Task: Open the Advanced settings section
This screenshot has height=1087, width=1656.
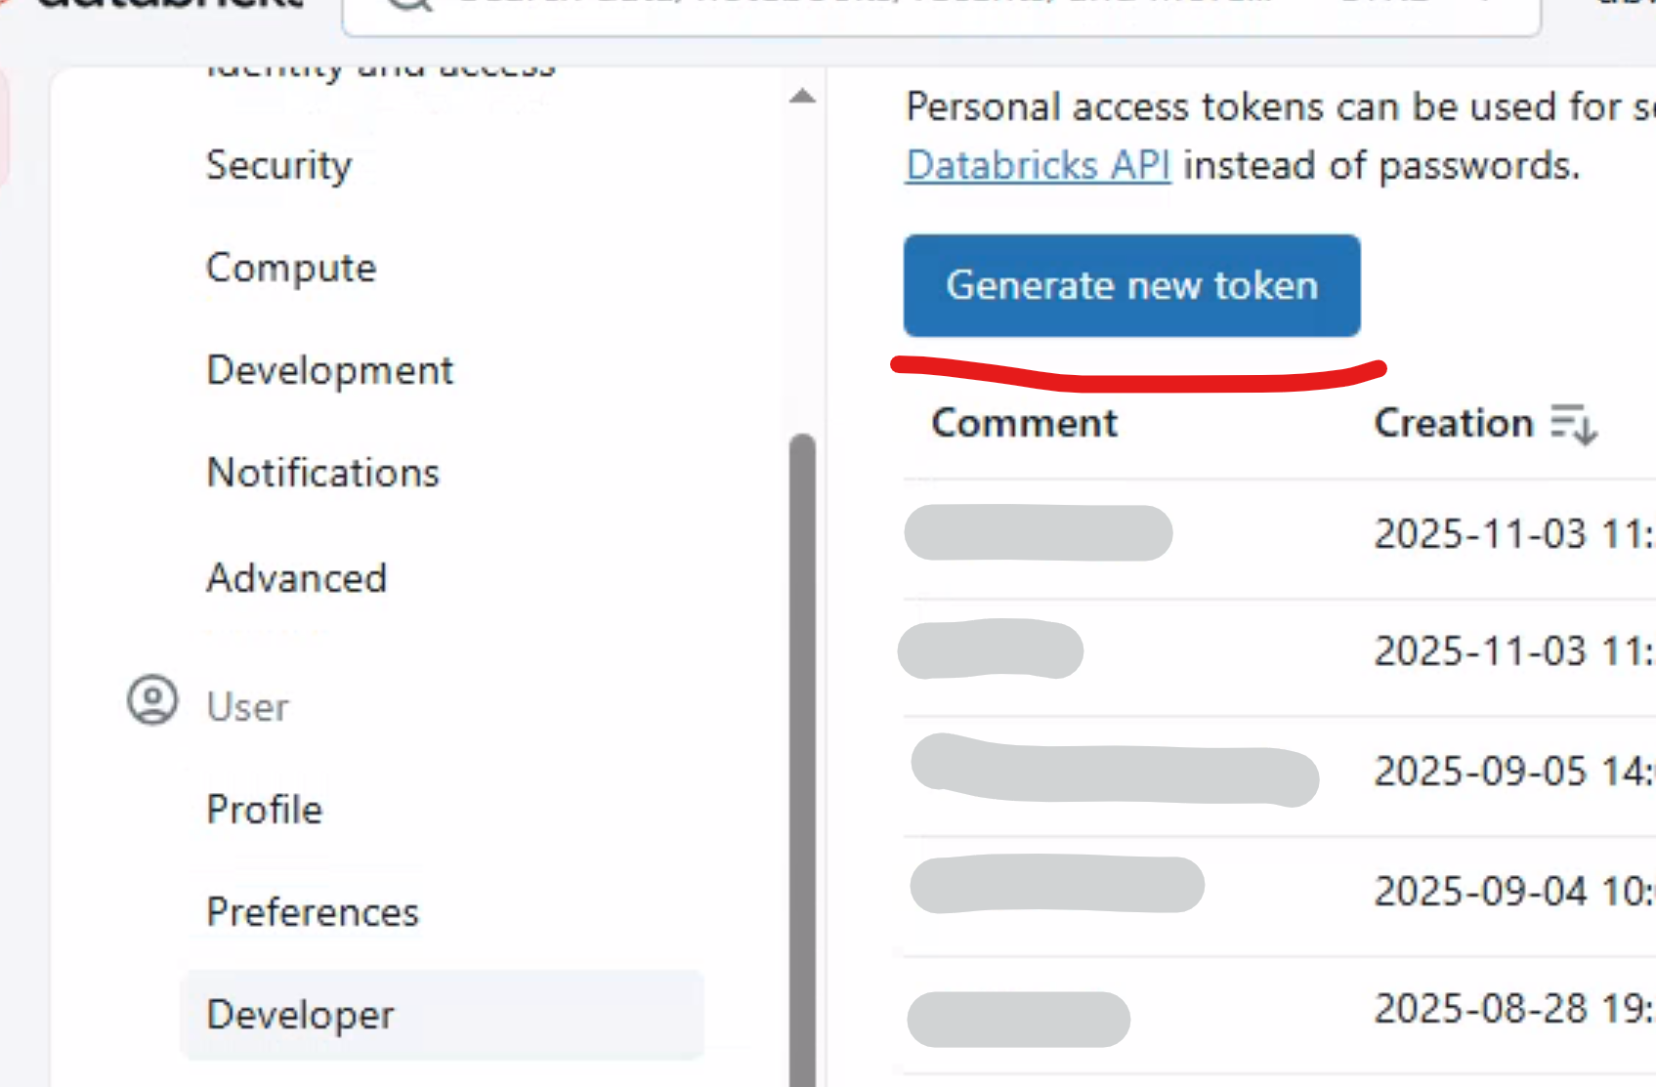Action: [x=296, y=577]
